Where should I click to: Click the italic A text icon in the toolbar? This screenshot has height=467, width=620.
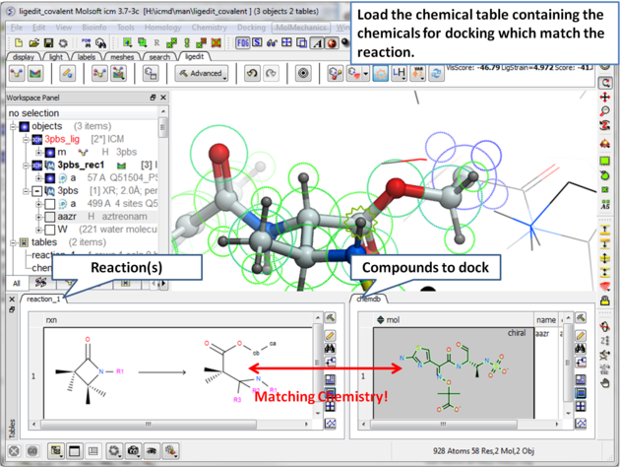tap(318, 43)
